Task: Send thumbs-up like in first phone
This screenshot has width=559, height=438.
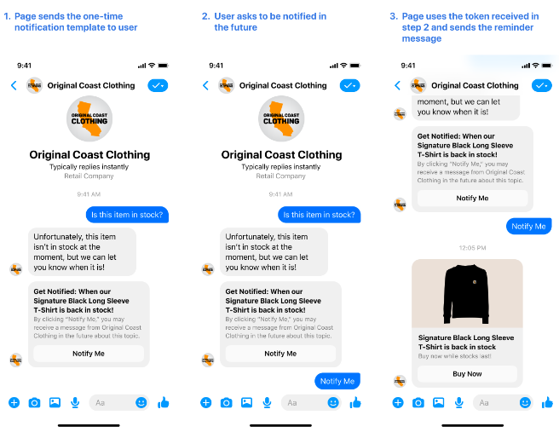Action: tap(164, 402)
